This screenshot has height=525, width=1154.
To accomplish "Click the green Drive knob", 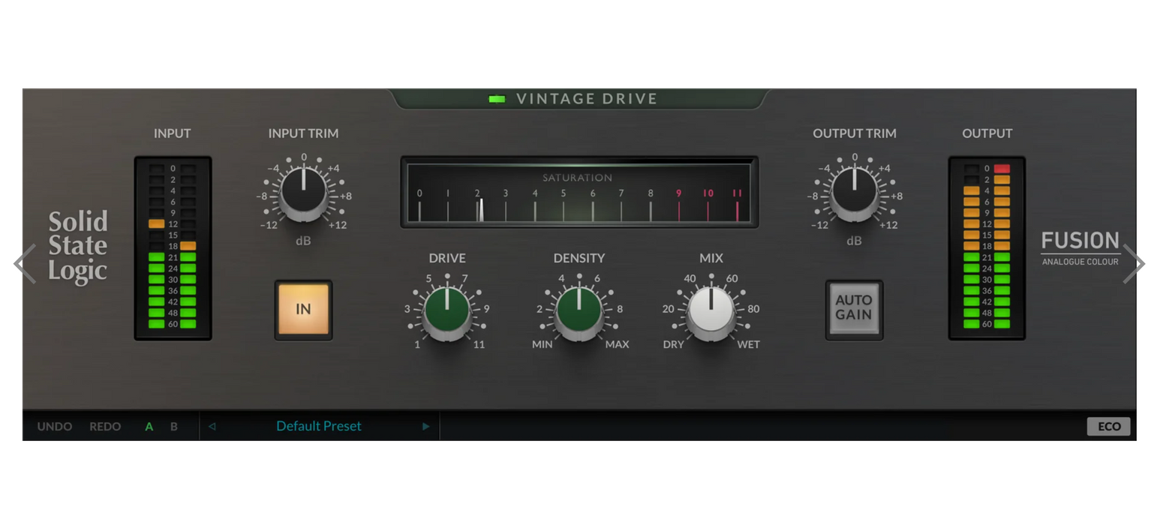I will pyautogui.click(x=446, y=310).
